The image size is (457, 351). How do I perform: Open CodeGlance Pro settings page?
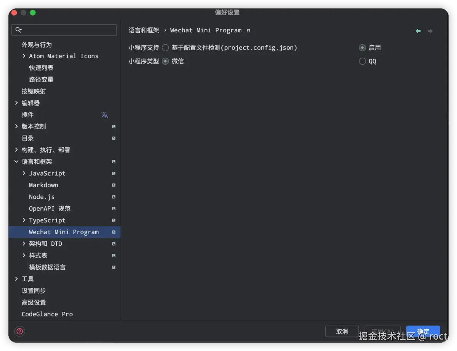47,314
